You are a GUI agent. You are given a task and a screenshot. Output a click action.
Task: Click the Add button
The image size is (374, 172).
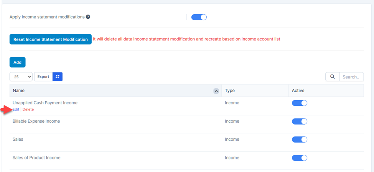(17, 62)
